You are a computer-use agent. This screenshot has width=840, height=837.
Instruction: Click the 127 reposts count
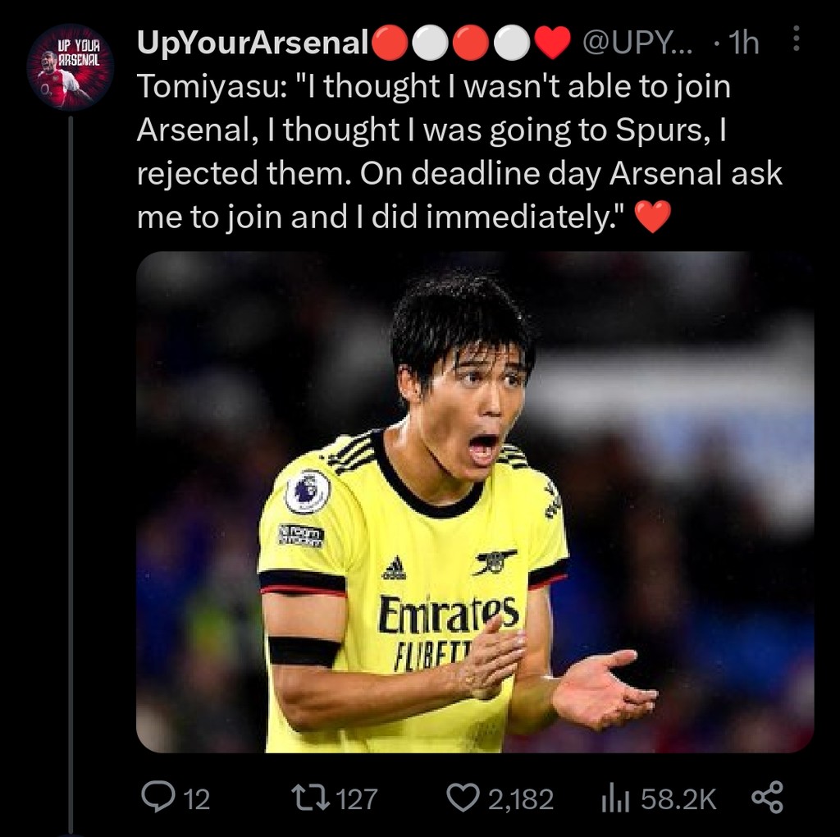pyautogui.click(x=356, y=798)
